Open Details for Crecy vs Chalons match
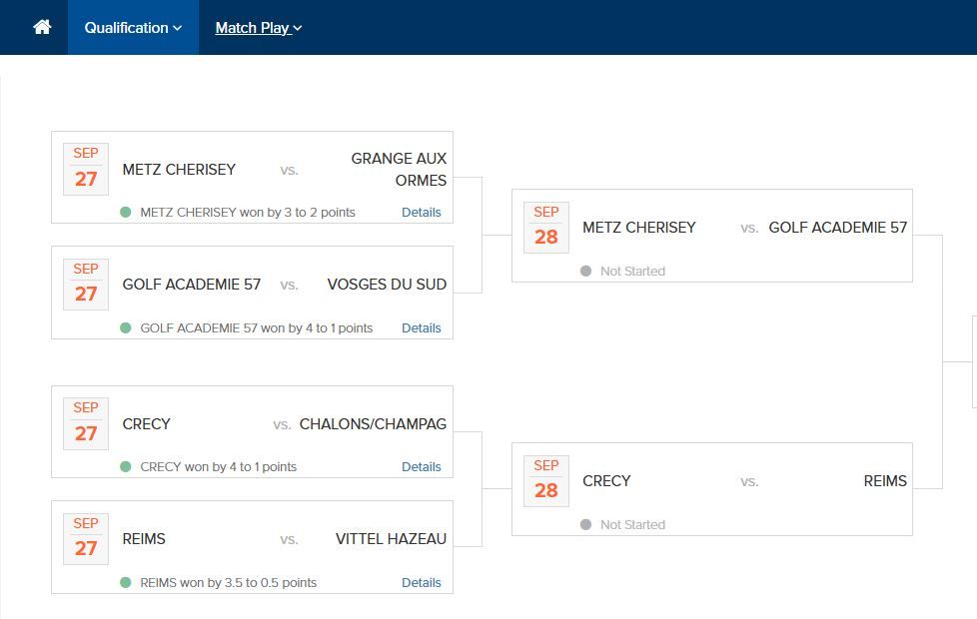 tap(421, 467)
